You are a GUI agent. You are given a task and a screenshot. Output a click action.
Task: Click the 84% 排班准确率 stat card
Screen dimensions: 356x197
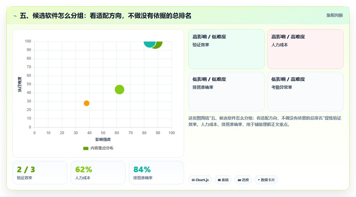pyautogui.click(x=156, y=173)
